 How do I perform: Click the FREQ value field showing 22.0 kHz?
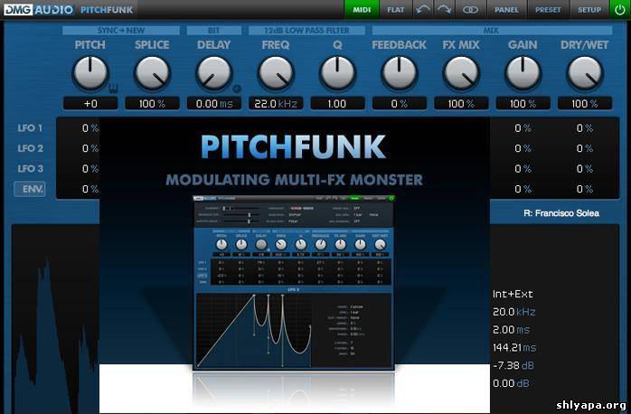coord(276,104)
